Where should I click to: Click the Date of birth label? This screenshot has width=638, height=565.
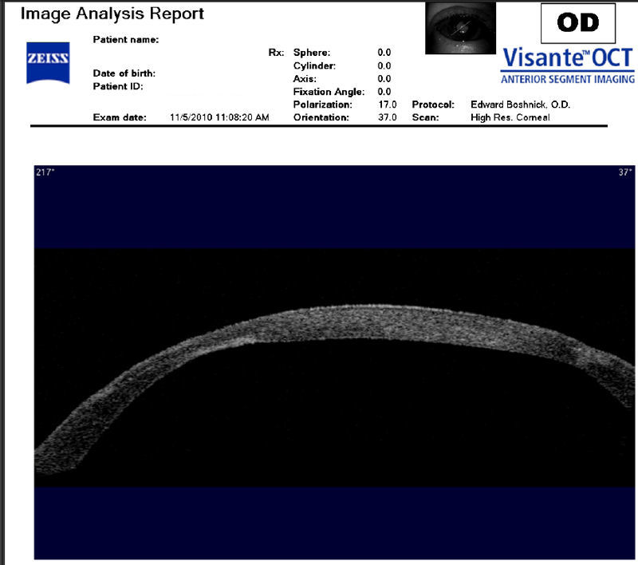pyautogui.click(x=124, y=73)
